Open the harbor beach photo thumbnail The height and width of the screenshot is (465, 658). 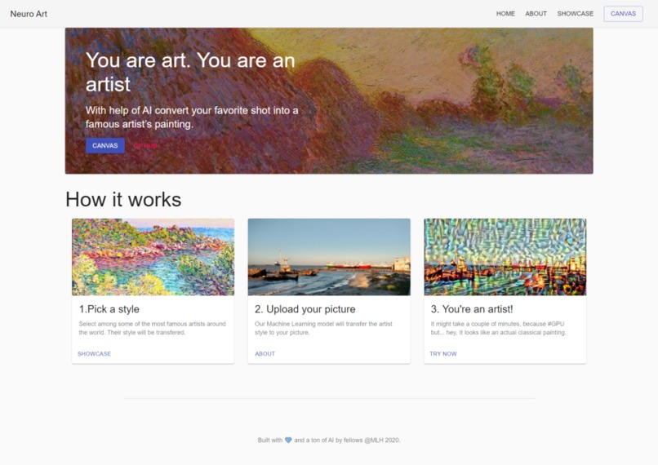coord(329,257)
